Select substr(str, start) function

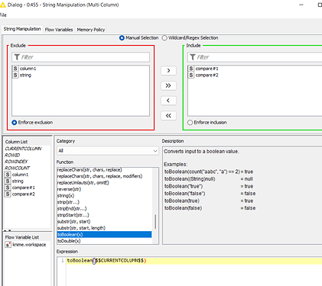pyautogui.click(x=73, y=222)
